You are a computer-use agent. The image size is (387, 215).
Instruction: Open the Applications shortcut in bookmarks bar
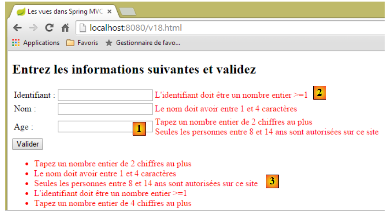click(x=36, y=43)
